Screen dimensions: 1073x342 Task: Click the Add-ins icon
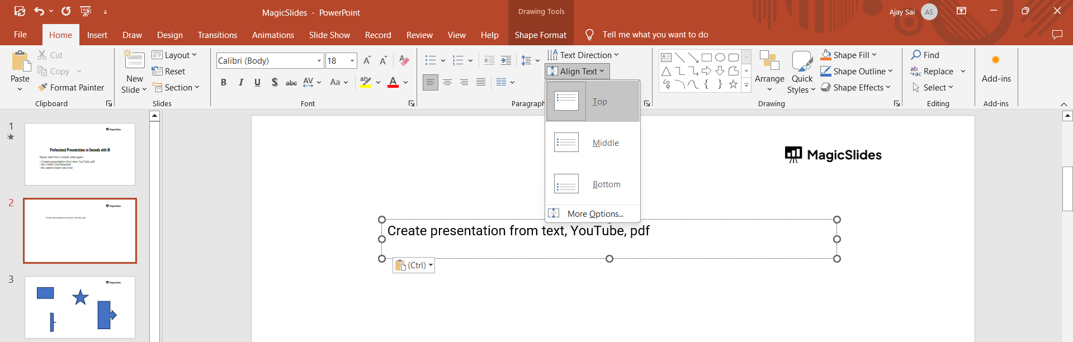click(x=995, y=60)
